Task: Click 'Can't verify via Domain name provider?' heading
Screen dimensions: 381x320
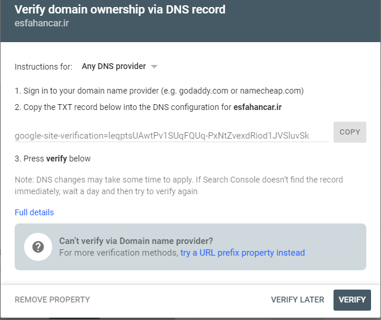Action: pos(136,240)
